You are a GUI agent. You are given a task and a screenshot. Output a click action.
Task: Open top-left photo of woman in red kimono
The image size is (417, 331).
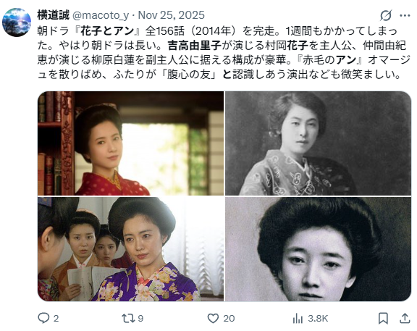(x=130, y=143)
